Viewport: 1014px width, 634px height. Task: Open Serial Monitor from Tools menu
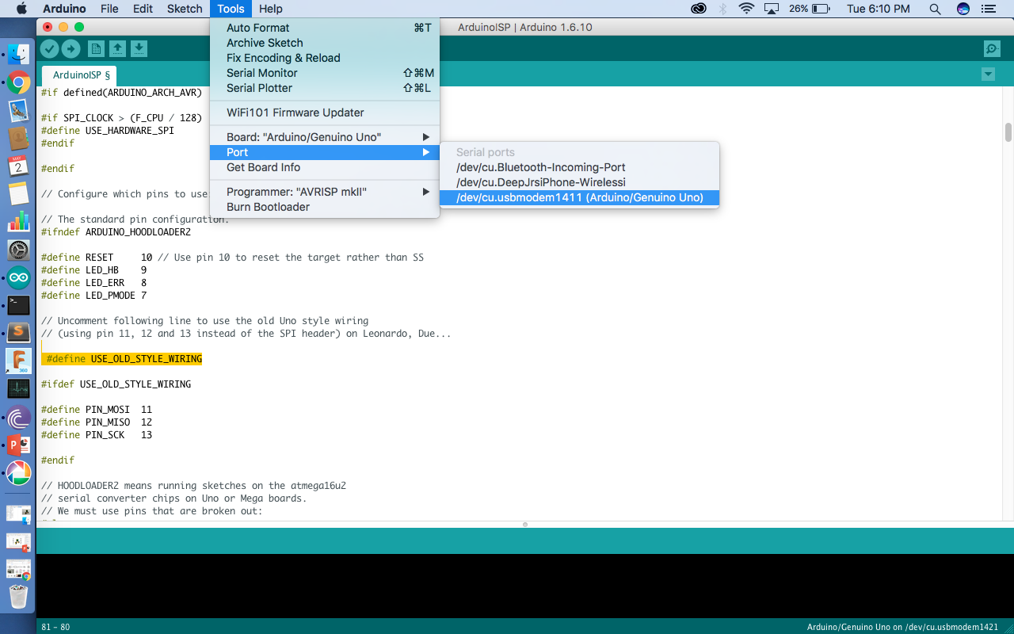325,73
